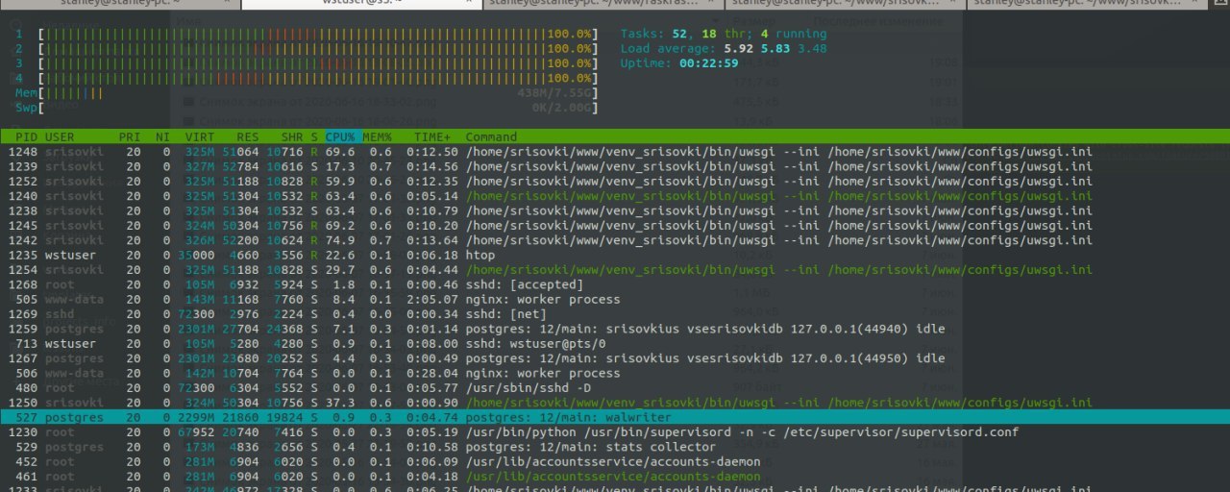1230x492 pixels.
Task: Select the /usr/sbin/sshd -D process
Action: 615,388
